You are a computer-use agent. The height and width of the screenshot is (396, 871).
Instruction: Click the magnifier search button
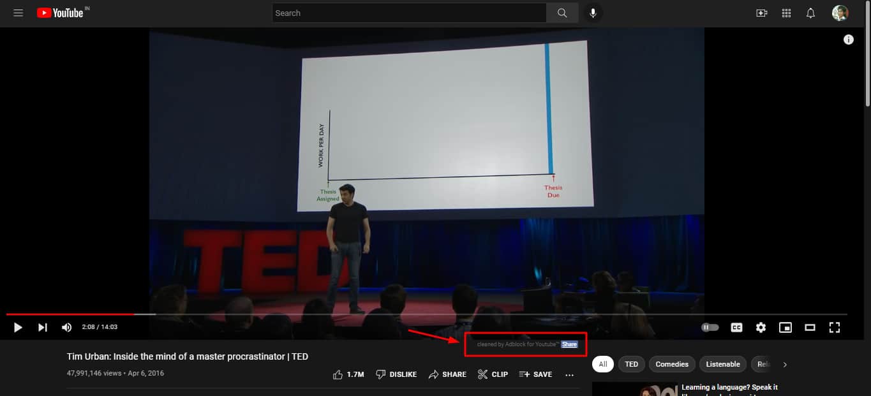click(562, 13)
